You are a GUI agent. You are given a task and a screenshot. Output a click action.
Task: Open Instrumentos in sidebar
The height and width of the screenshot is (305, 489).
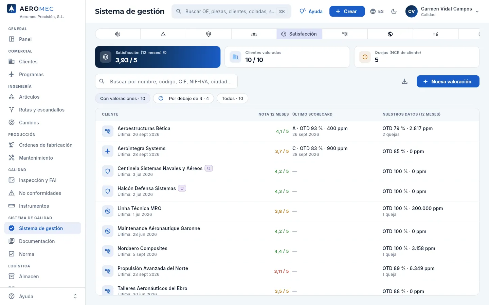42,206
